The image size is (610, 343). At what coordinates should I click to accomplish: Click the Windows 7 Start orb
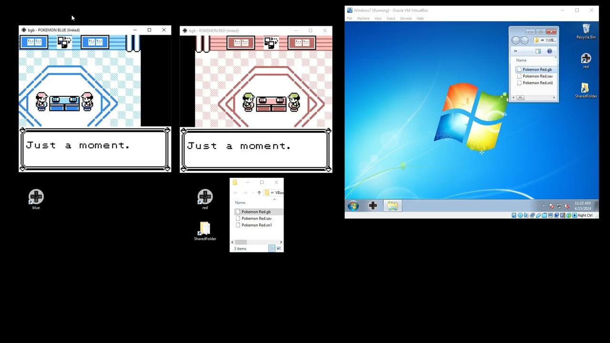click(353, 206)
